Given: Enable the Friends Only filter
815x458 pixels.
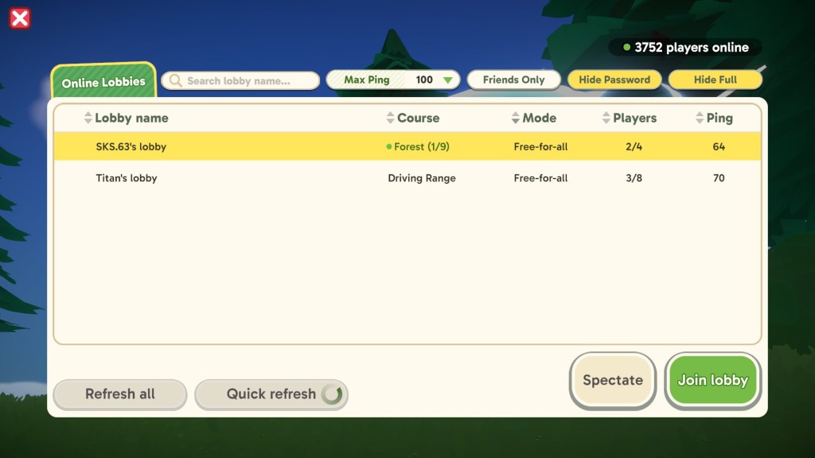Looking at the screenshot, I should (514, 80).
